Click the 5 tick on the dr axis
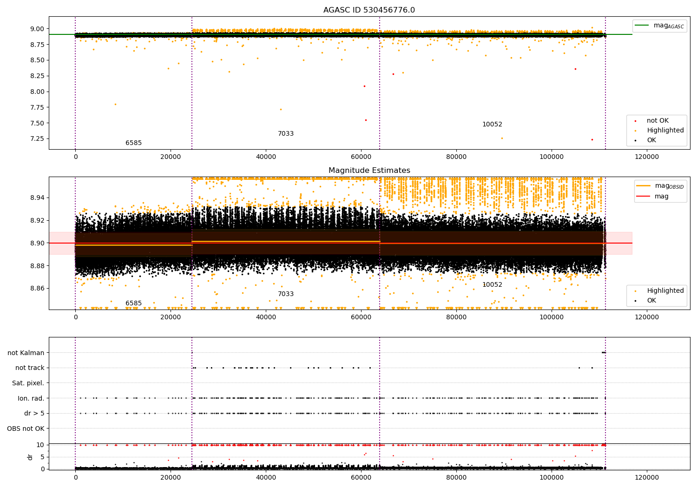 (x=42, y=457)
